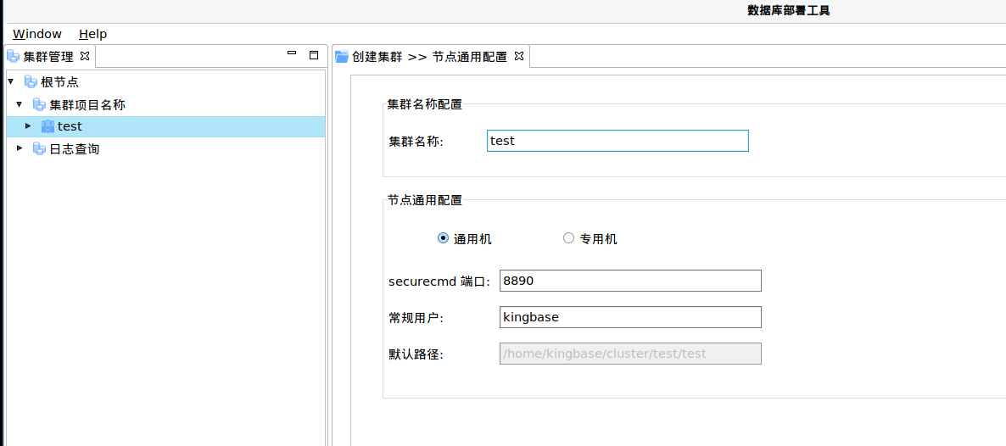Select the 集群项目名称 tree item
Screen dimensions: 1006x446
(87, 104)
